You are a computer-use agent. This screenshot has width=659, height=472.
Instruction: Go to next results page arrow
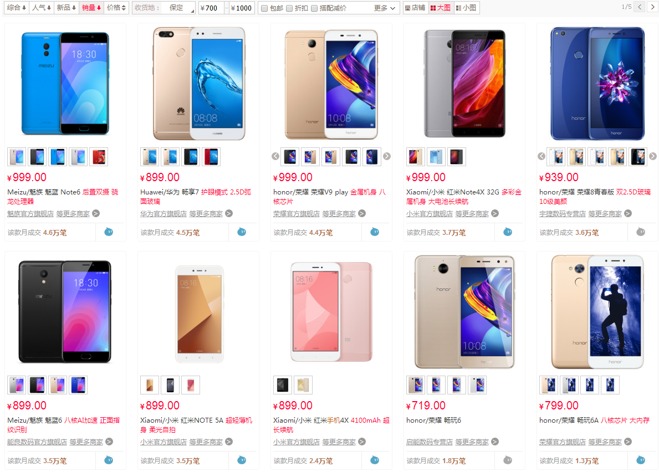(x=652, y=7)
